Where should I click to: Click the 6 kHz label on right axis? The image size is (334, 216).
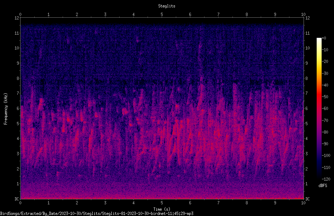point(306,108)
